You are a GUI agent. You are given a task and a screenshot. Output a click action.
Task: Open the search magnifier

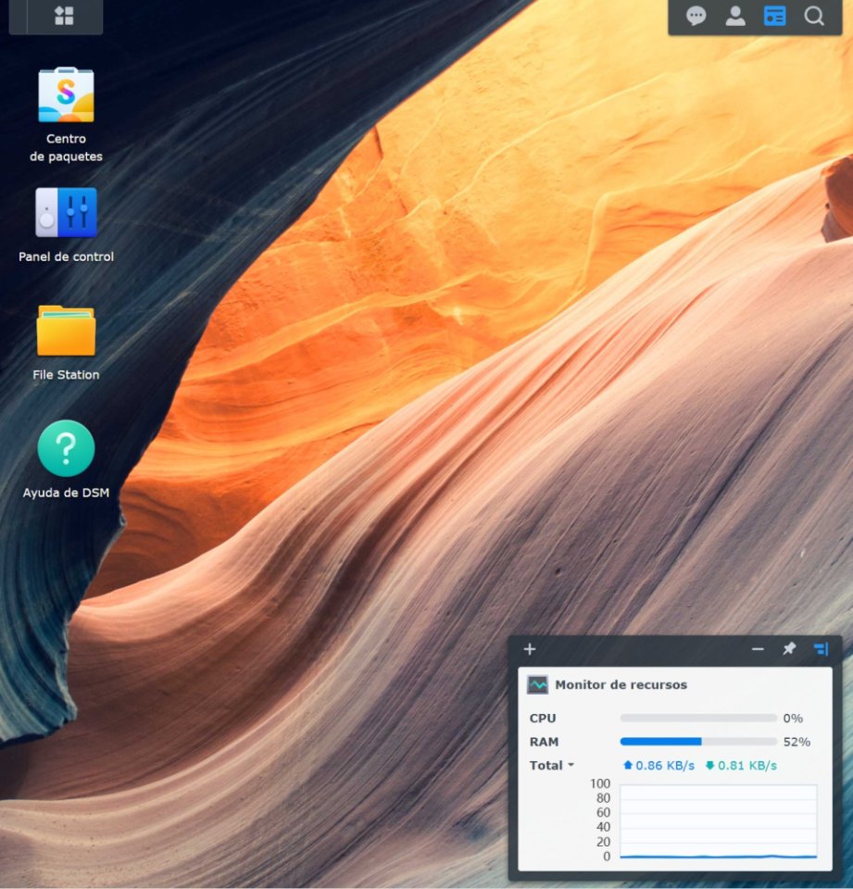(x=814, y=16)
